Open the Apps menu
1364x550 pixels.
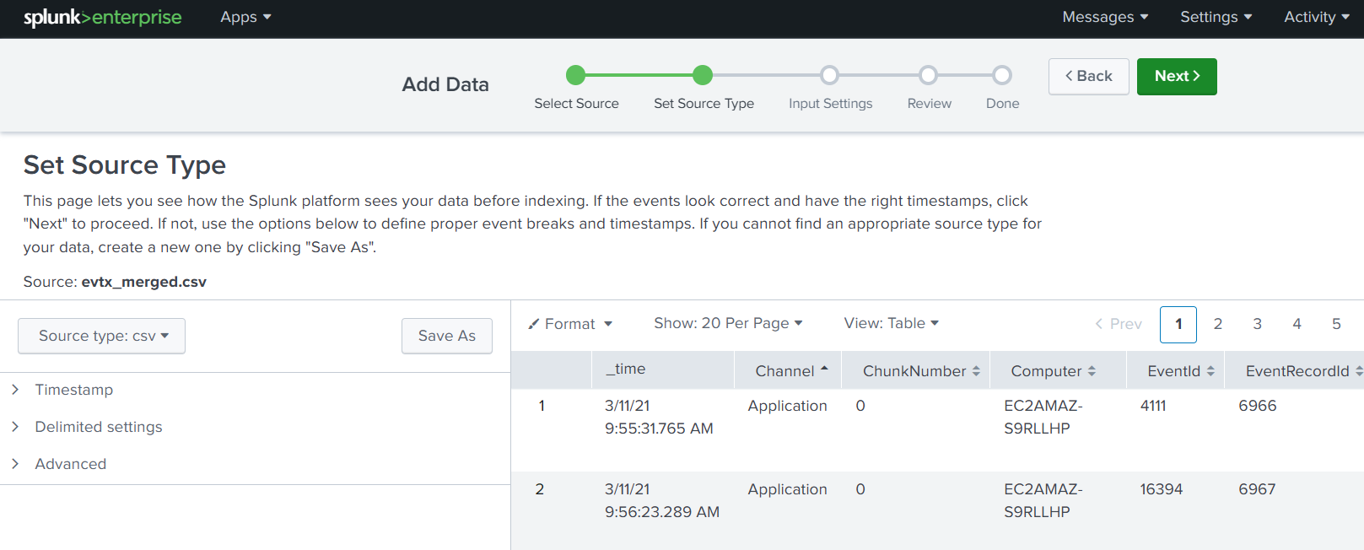click(245, 17)
